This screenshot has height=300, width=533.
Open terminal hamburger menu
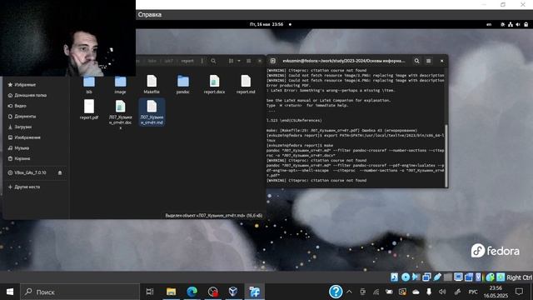pos(428,61)
